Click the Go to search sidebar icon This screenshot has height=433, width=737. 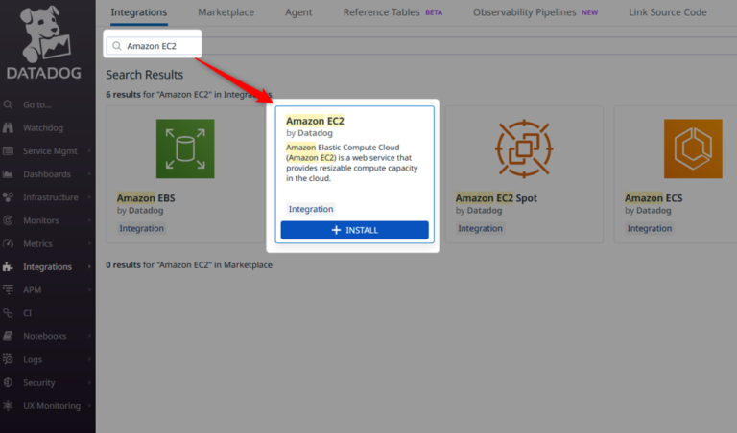coord(9,104)
